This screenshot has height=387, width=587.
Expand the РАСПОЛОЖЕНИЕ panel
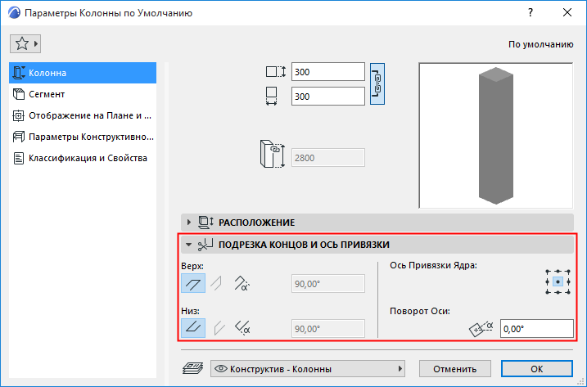pos(377,223)
